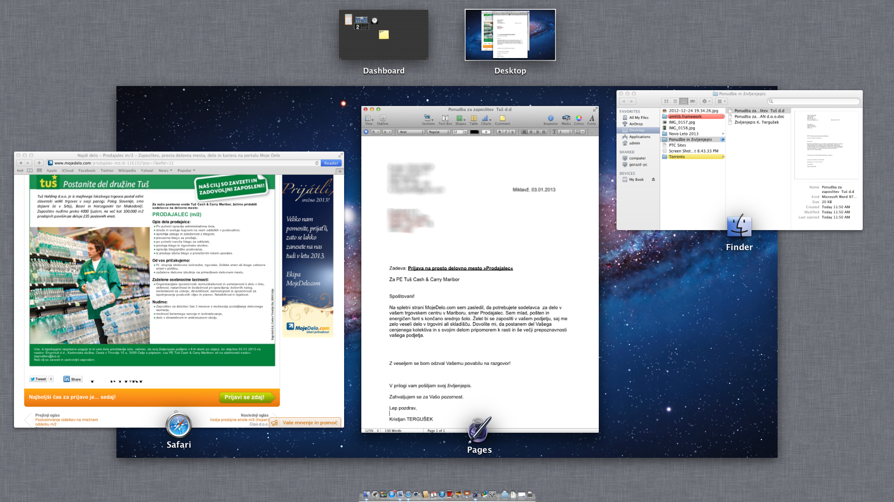
Task: Open Popular bookmarks menu in Safari
Action: [186, 171]
